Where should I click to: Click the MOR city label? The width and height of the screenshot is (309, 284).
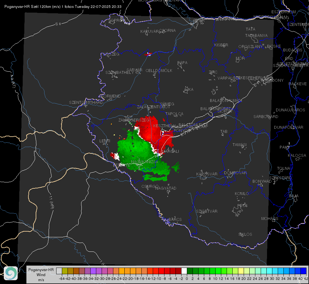pos(241,58)
